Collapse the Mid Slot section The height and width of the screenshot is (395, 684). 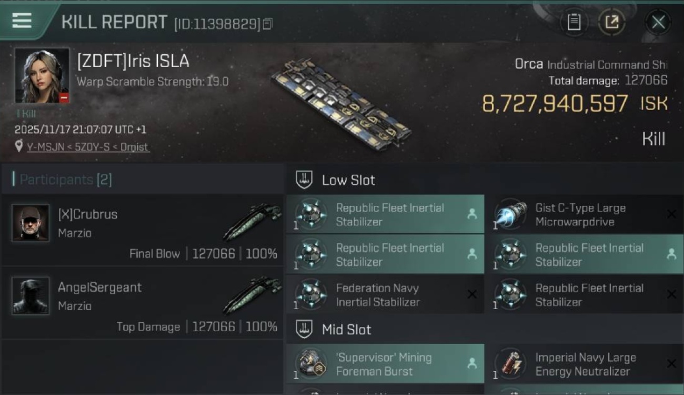point(305,330)
